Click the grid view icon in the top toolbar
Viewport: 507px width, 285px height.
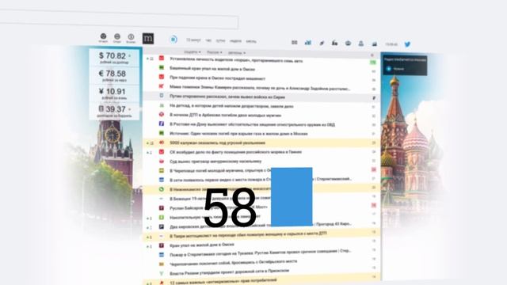pos(294,42)
